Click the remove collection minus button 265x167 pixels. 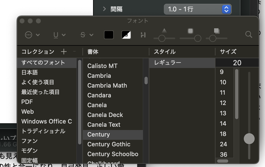[x=75, y=52]
